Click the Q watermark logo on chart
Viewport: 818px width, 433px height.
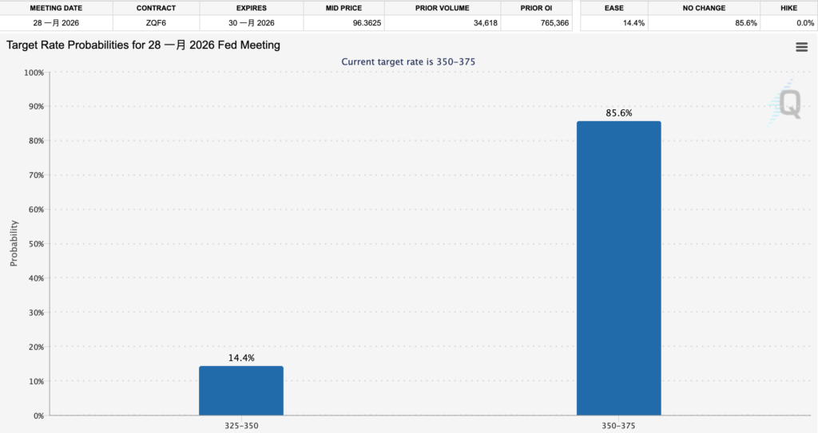(x=787, y=105)
